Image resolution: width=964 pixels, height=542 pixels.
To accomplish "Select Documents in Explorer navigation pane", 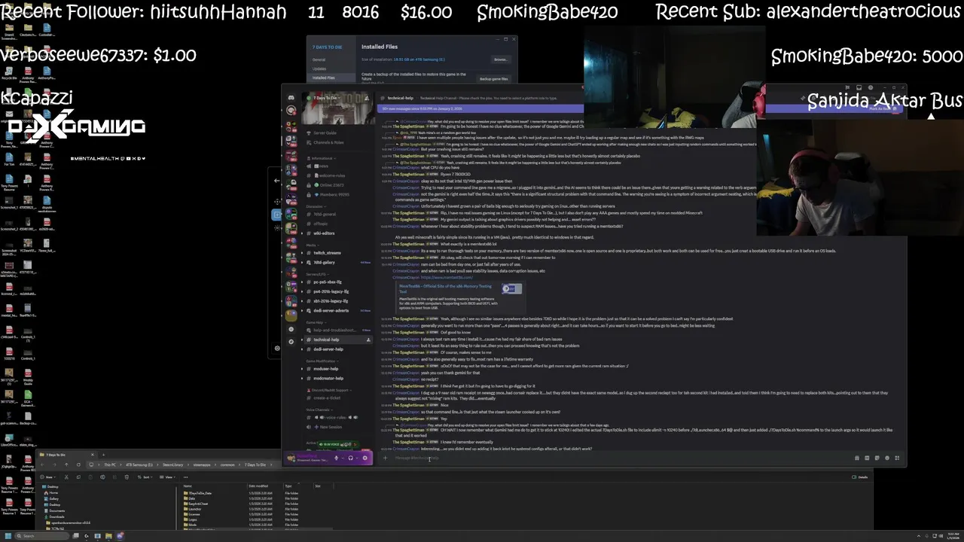I will (56, 510).
